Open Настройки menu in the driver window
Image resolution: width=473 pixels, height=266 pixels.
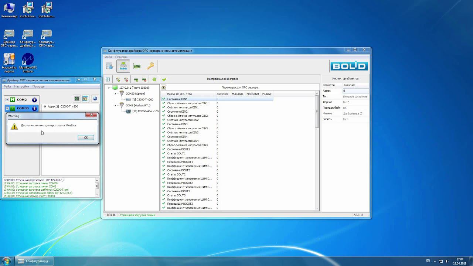[x=21, y=86]
